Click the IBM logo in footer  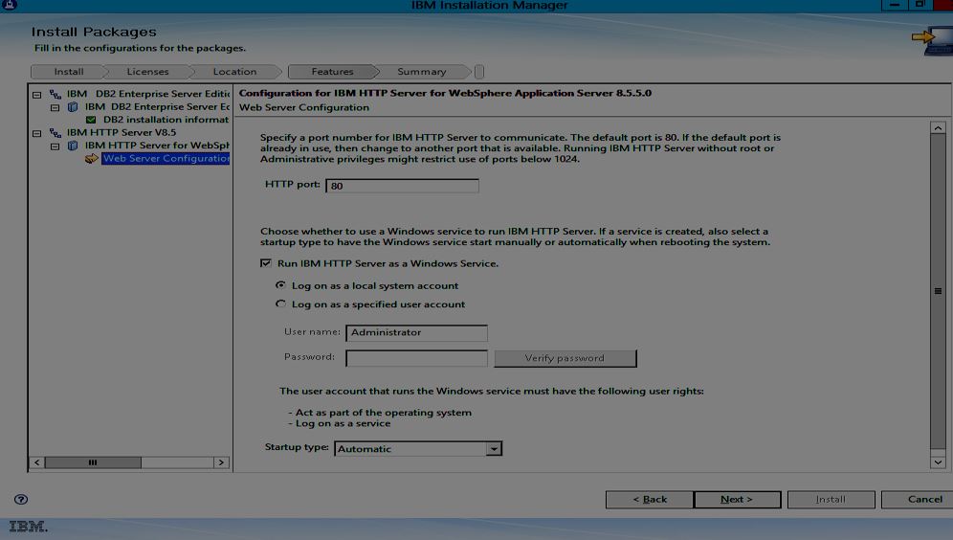pos(28,526)
